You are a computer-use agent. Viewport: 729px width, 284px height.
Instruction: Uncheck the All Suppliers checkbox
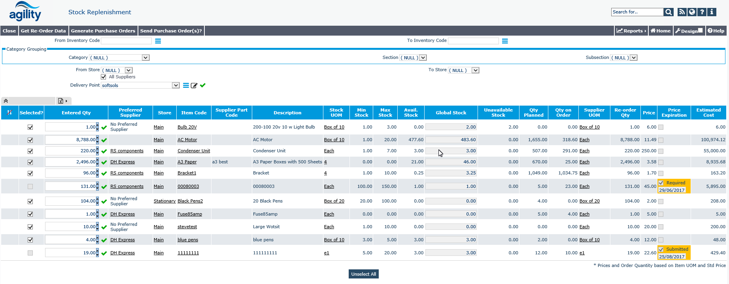point(104,77)
